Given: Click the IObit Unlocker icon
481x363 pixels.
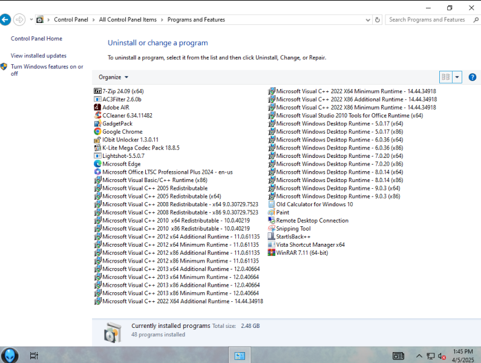Looking at the screenshot, I should [97, 140].
